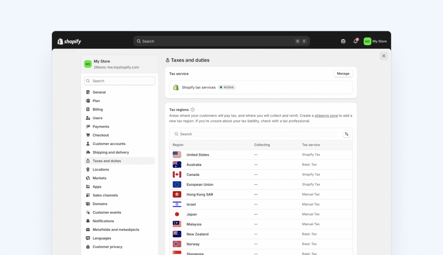Select Taxes and duties in settings menu
The width and height of the screenshot is (443, 255).
click(119, 161)
